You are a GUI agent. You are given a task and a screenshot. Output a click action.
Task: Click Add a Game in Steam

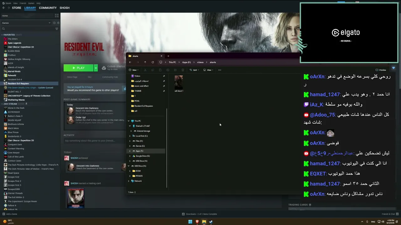coord(10,214)
